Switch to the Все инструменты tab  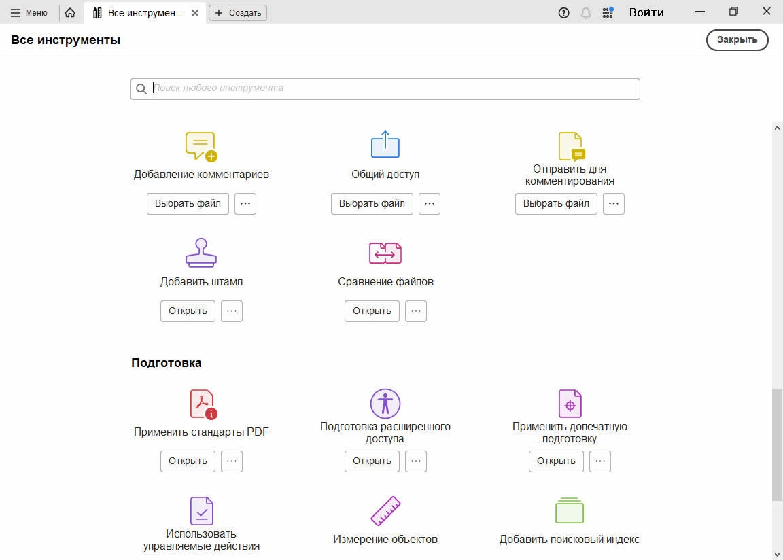point(145,13)
